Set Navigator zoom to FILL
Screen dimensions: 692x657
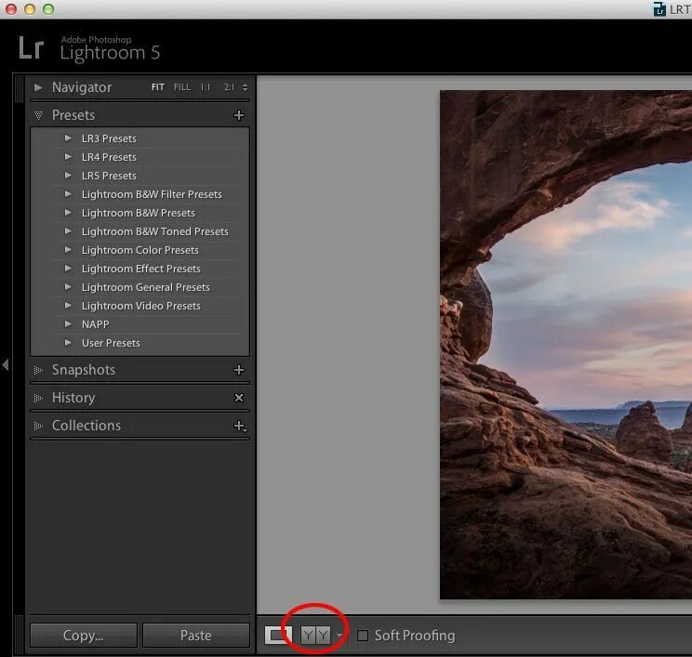click(x=181, y=87)
